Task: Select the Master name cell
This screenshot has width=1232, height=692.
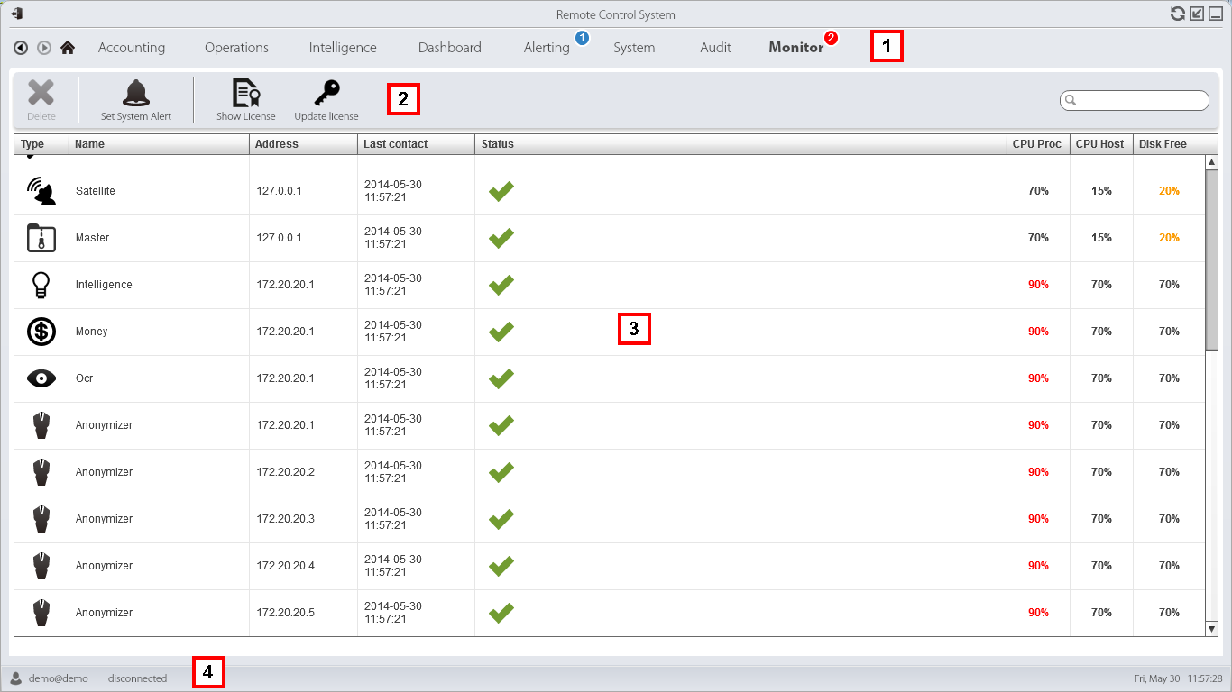Action: click(x=159, y=238)
